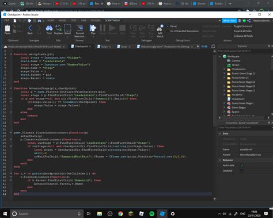Collapse the Behavior properties section

[x=220, y=160]
